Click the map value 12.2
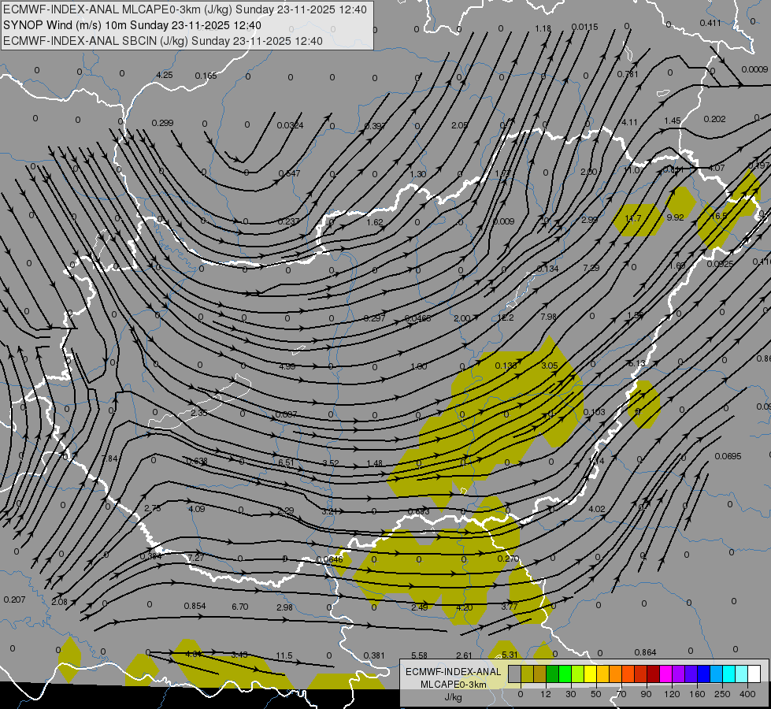 (506, 317)
